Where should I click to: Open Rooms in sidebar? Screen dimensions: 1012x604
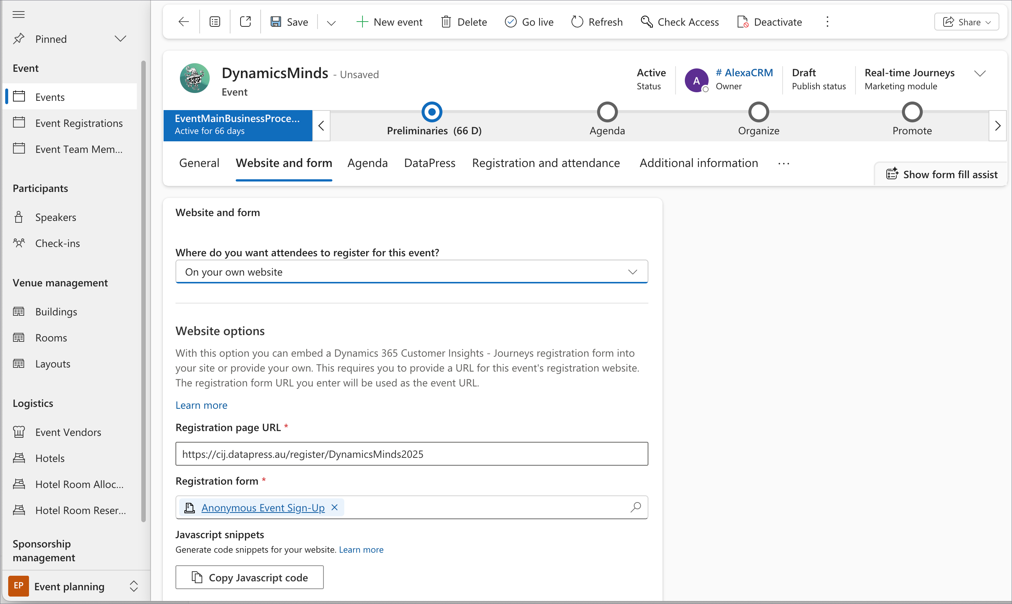point(70,337)
